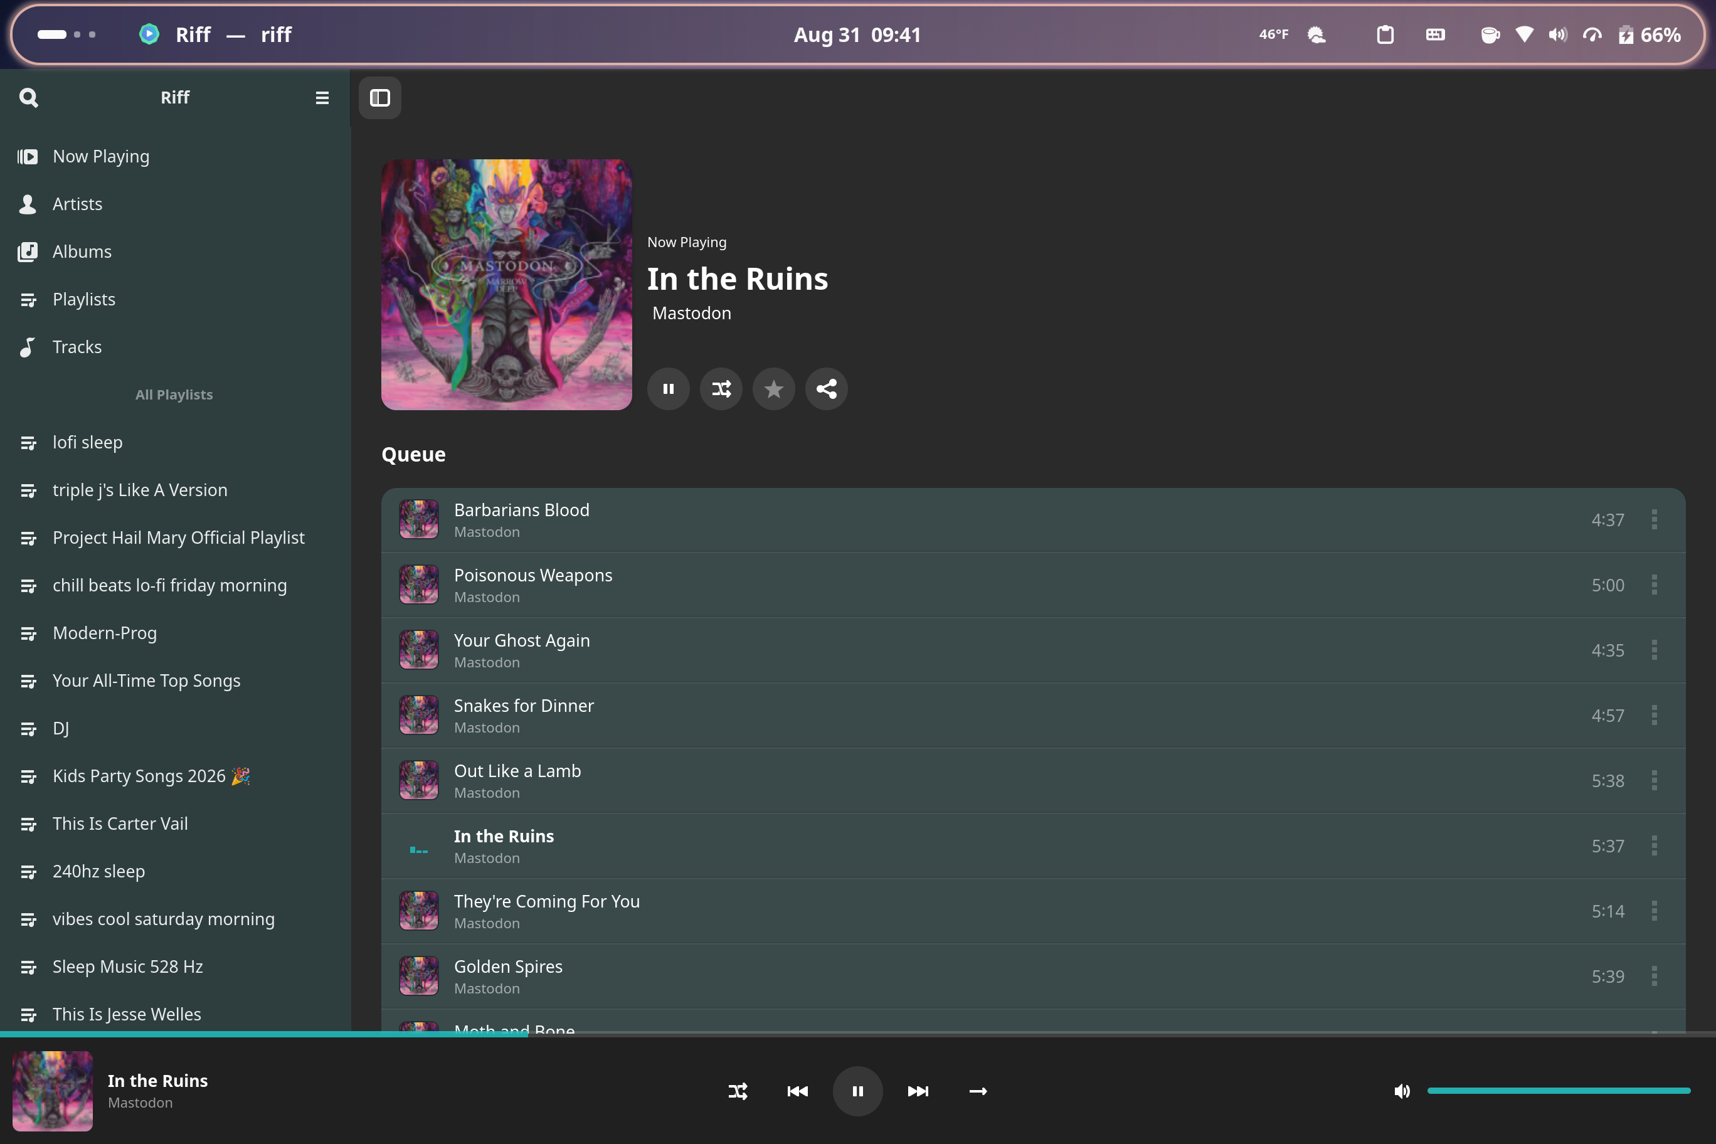Play Barbarians Blood from the queue

pos(1033,519)
